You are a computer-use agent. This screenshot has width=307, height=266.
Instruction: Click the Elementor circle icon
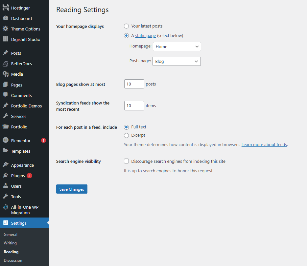pyautogui.click(x=6, y=141)
